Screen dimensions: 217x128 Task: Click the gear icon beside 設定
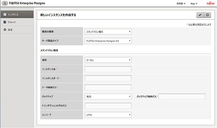coord(5,30)
